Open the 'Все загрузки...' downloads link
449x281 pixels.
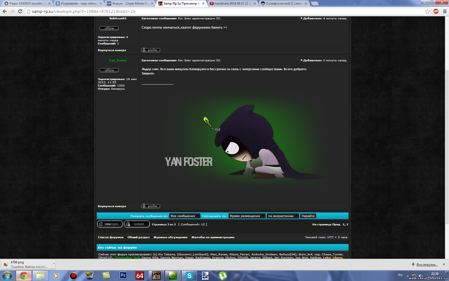427,265
